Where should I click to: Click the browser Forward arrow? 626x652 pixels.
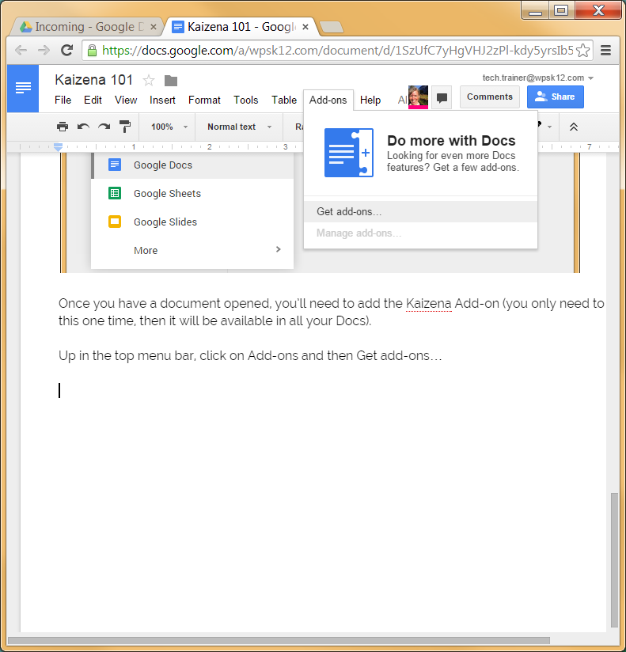pos(44,51)
